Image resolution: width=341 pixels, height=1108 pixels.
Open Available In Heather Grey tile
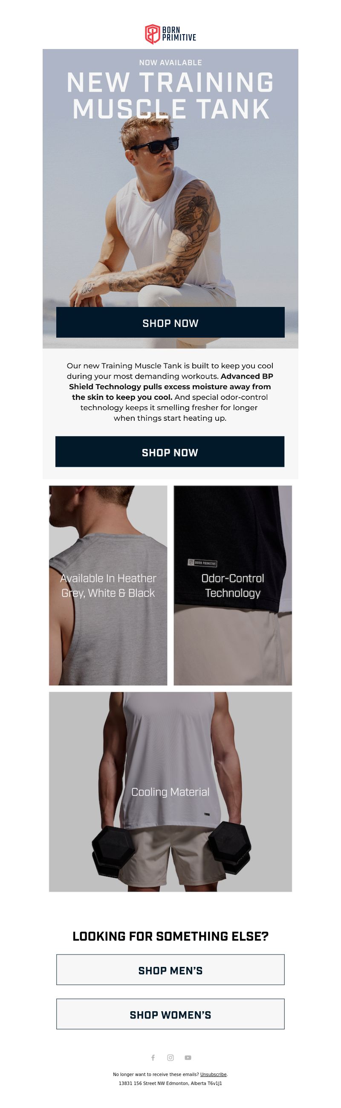point(108,585)
